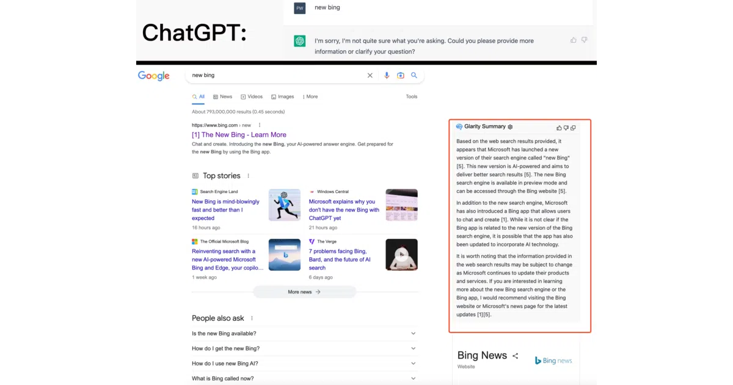
Task: Click the 'Bing News' panel title
Action: [x=482, y=356]
